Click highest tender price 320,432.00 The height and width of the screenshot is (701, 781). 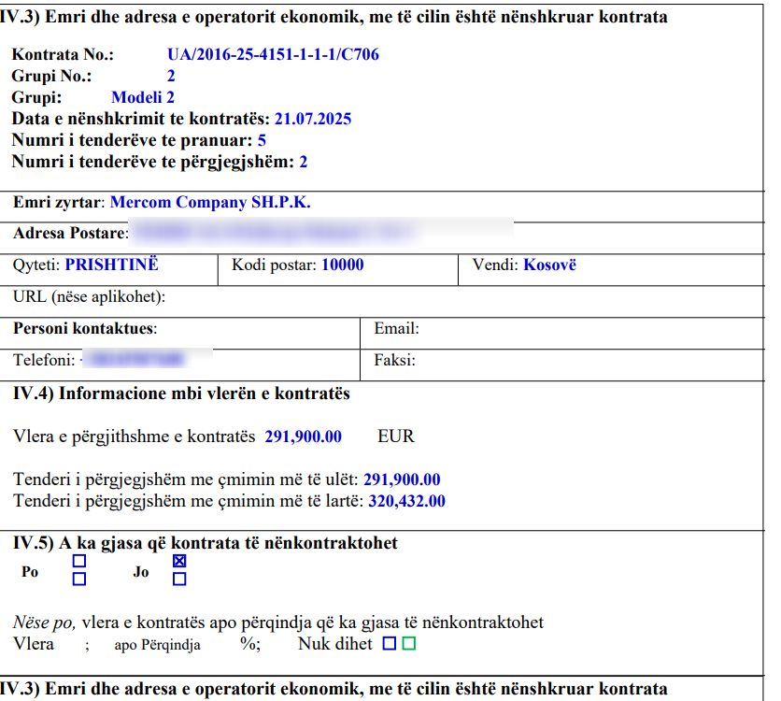pyautogui.click(x=406, y=501)
